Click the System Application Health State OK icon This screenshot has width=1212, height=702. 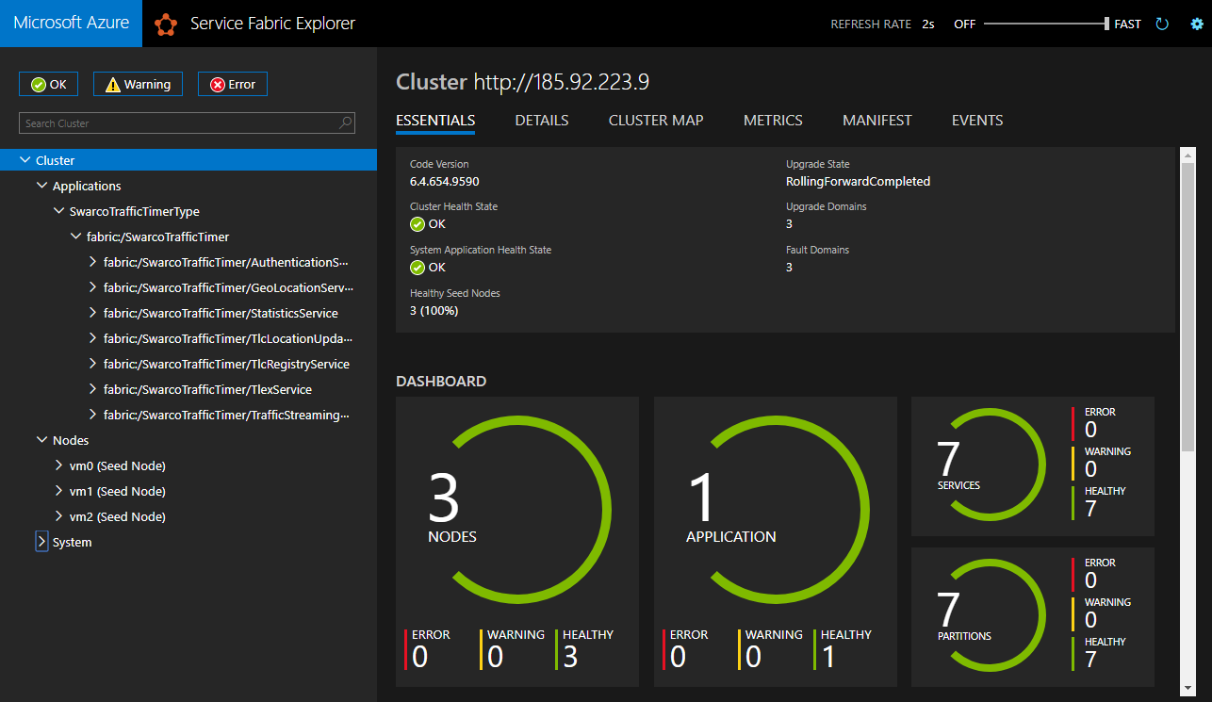click(x=418, y=268)
